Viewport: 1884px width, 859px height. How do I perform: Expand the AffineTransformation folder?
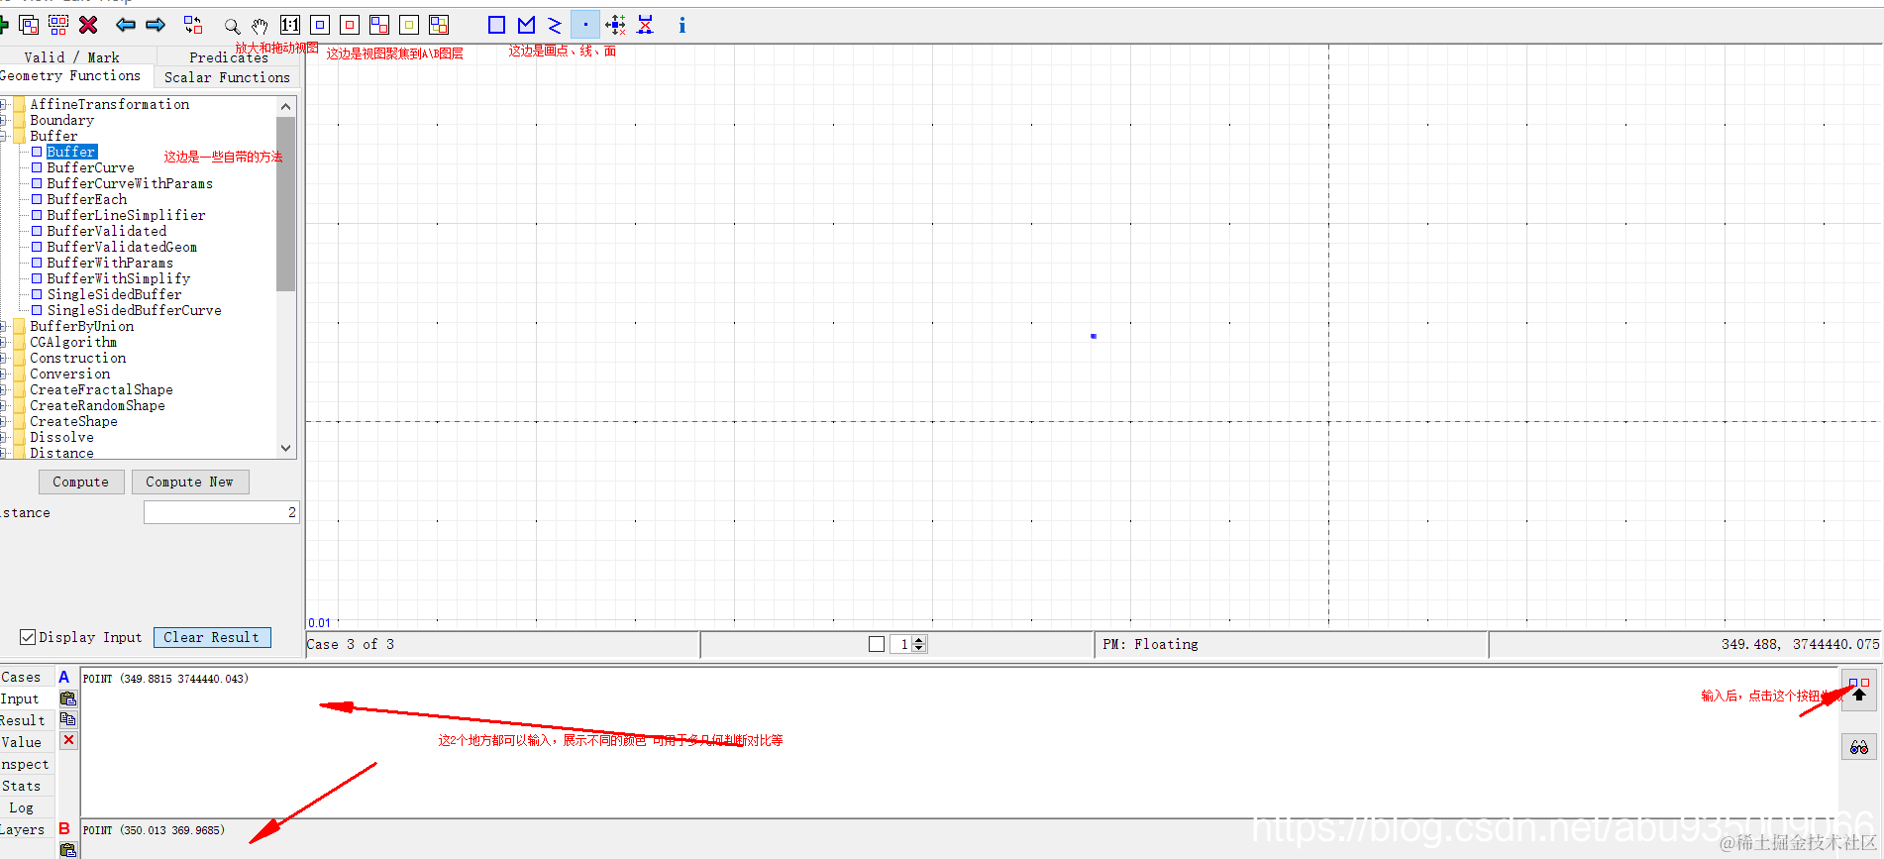click(4, 104)
